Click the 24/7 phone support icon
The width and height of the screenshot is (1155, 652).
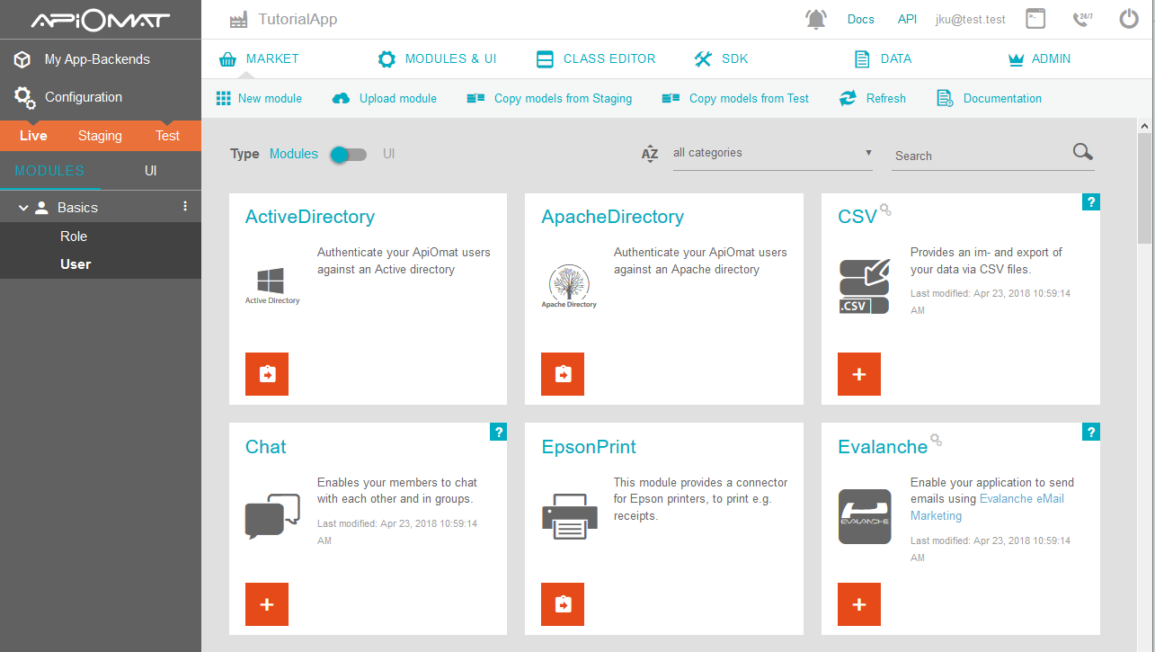(x=1083, y=19)
